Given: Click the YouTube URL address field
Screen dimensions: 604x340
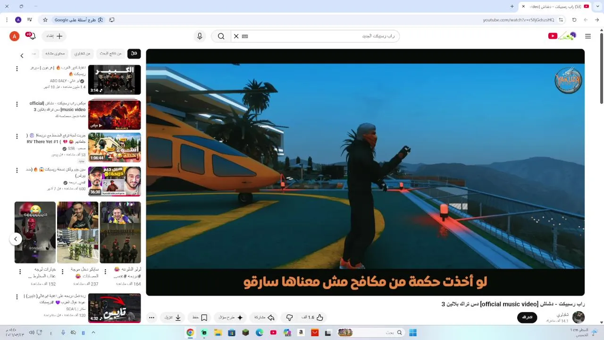Looking at the screenshot, I should point(518,20).
